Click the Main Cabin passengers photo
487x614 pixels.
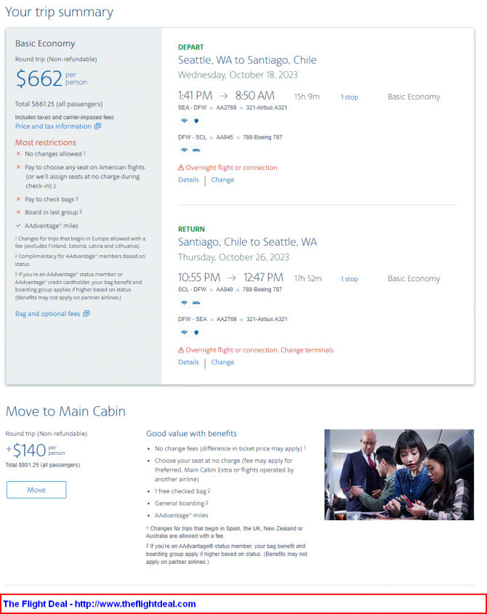click(x=399, y=474)
